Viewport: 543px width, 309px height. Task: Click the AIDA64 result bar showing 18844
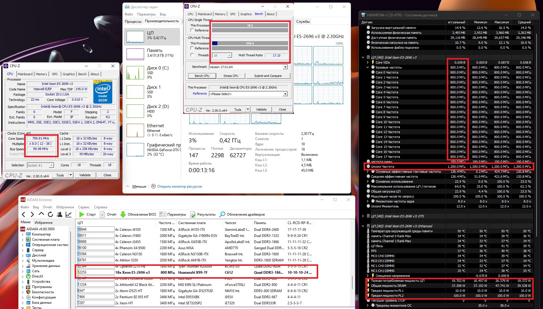pyautogui.click(x=96, y=229)
